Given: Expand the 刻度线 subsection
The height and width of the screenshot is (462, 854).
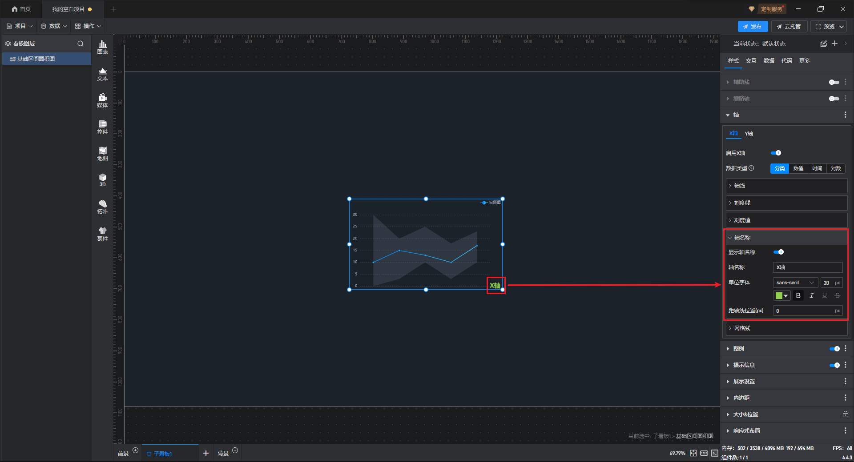Looking at the screenshot, I should click(x=787, y=203).
